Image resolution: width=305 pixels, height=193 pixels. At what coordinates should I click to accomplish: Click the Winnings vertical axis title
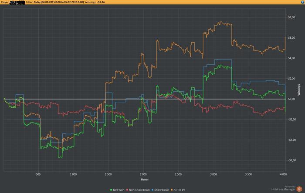click(299, 90)
